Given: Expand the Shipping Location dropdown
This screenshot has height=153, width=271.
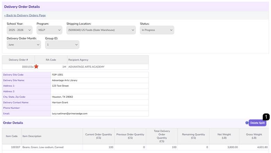Looking at the screenshot, I should [x=101, y=30].
